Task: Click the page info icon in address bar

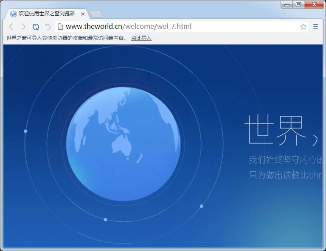Action: pyautogui.click(x=60, y=27)
